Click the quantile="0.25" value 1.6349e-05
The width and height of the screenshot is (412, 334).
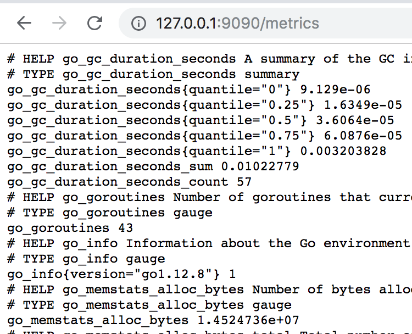pos(363,105)
